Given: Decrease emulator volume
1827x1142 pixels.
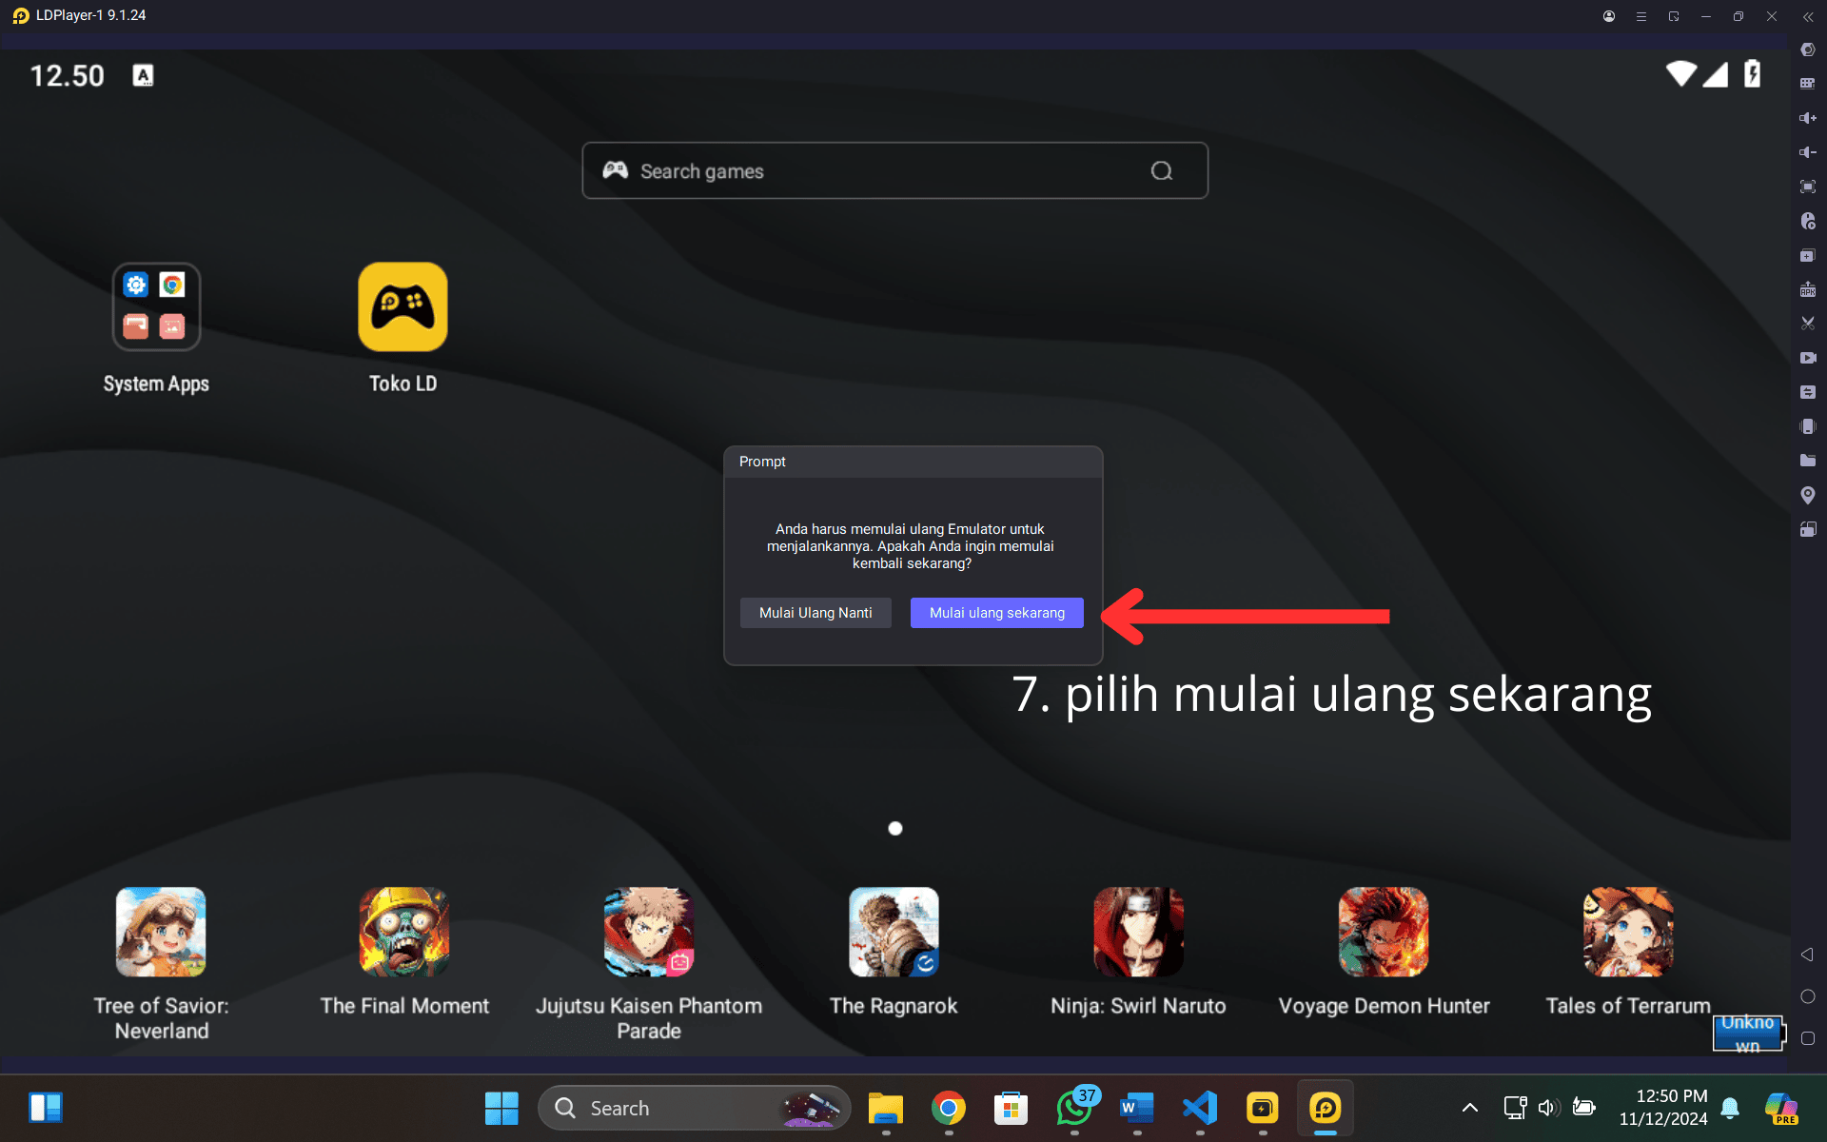Looking at the screenshot, I should tap(1809, 150).
